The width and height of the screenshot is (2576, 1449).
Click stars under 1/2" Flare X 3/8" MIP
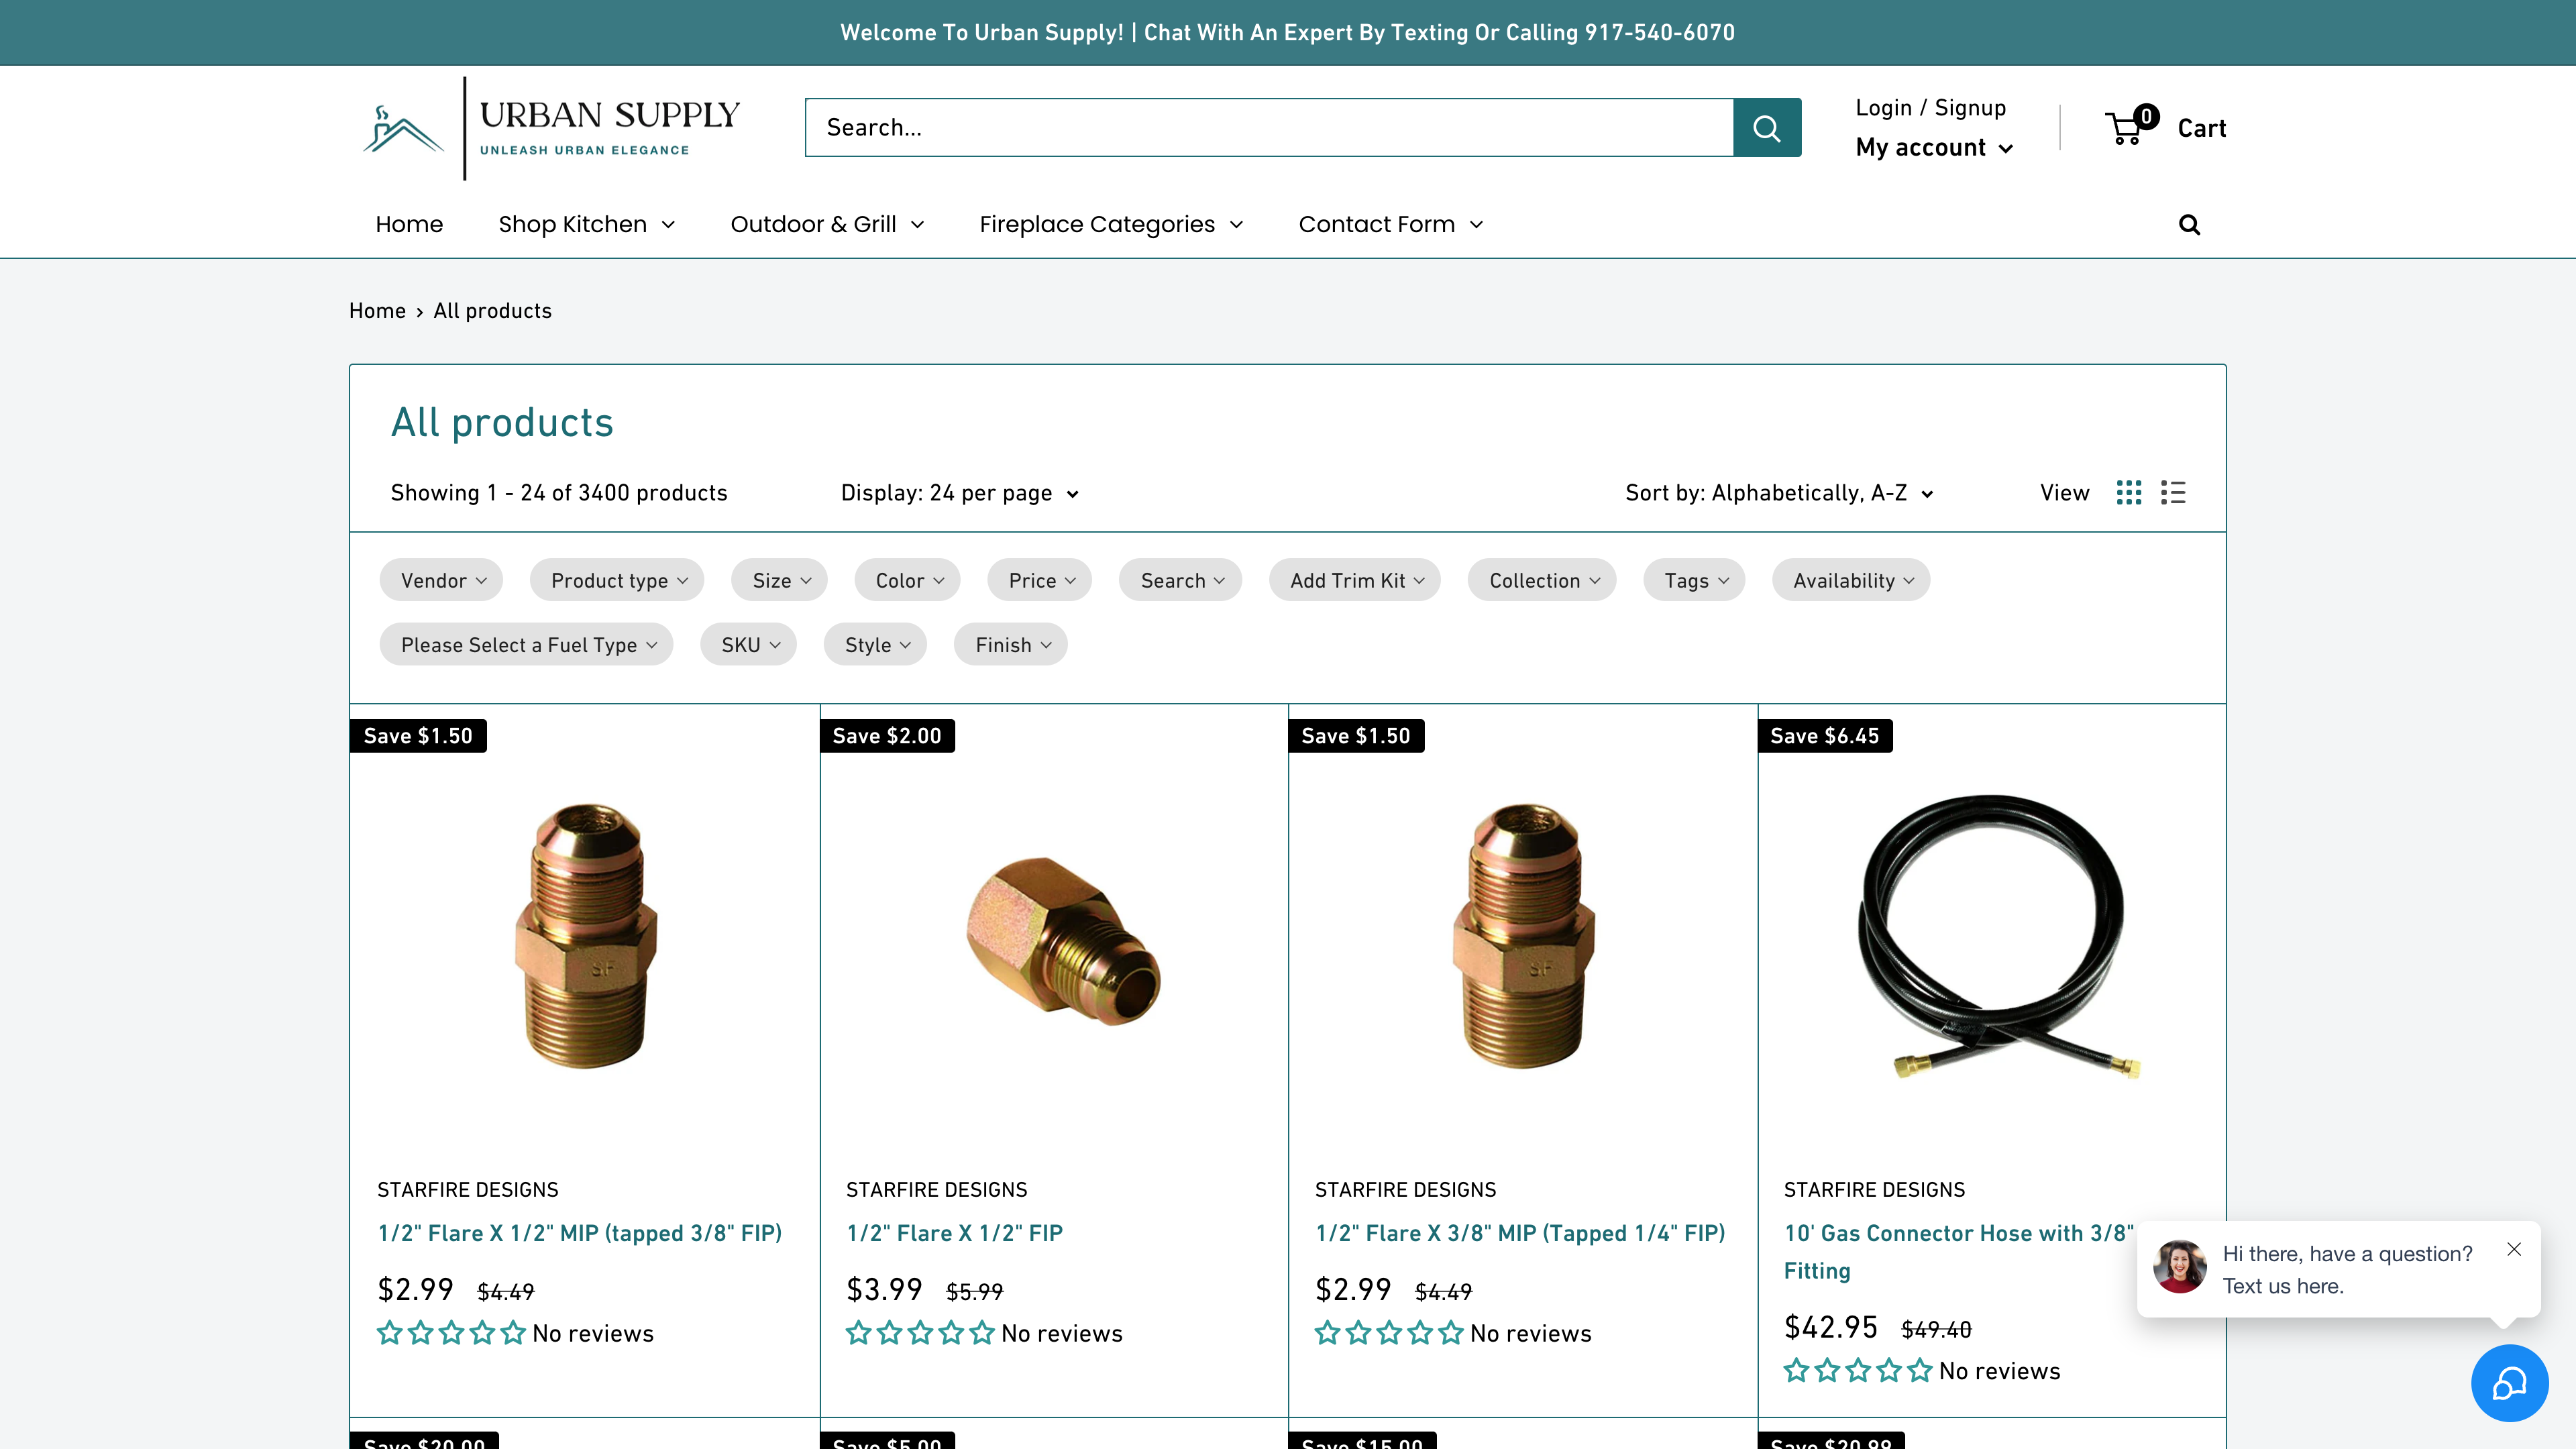tap(1389, 1333)
